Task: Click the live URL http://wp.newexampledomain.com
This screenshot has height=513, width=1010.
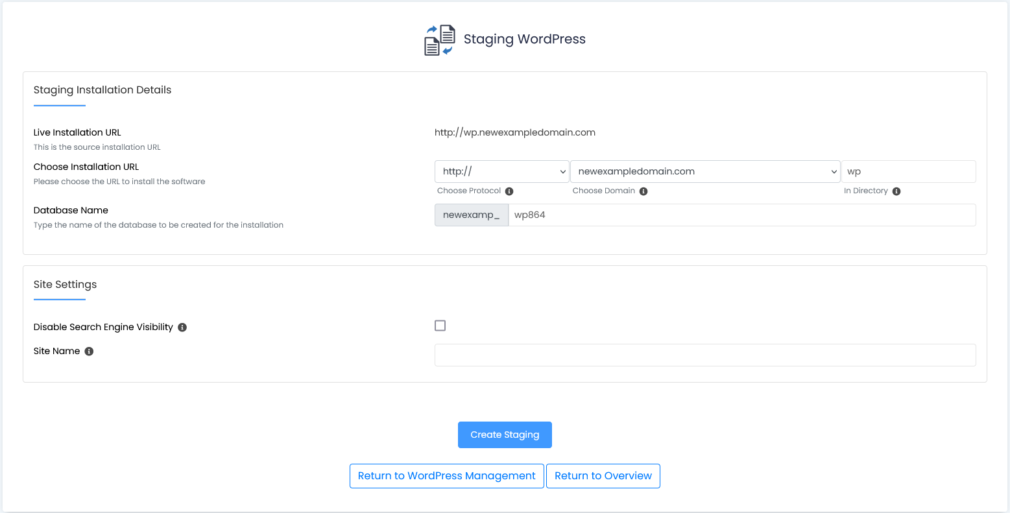Action: point(515,132)
